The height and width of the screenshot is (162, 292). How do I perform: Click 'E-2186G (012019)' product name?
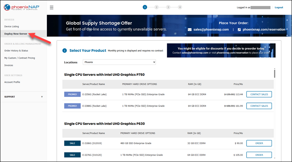92,143
